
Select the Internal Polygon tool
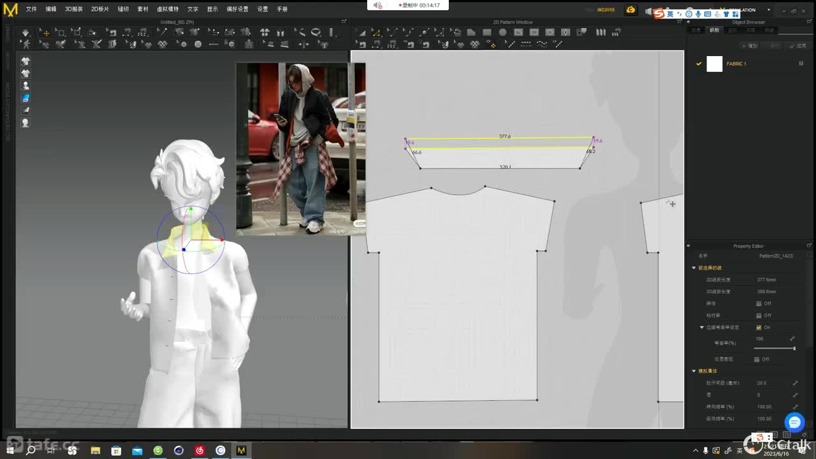[519, 32]
